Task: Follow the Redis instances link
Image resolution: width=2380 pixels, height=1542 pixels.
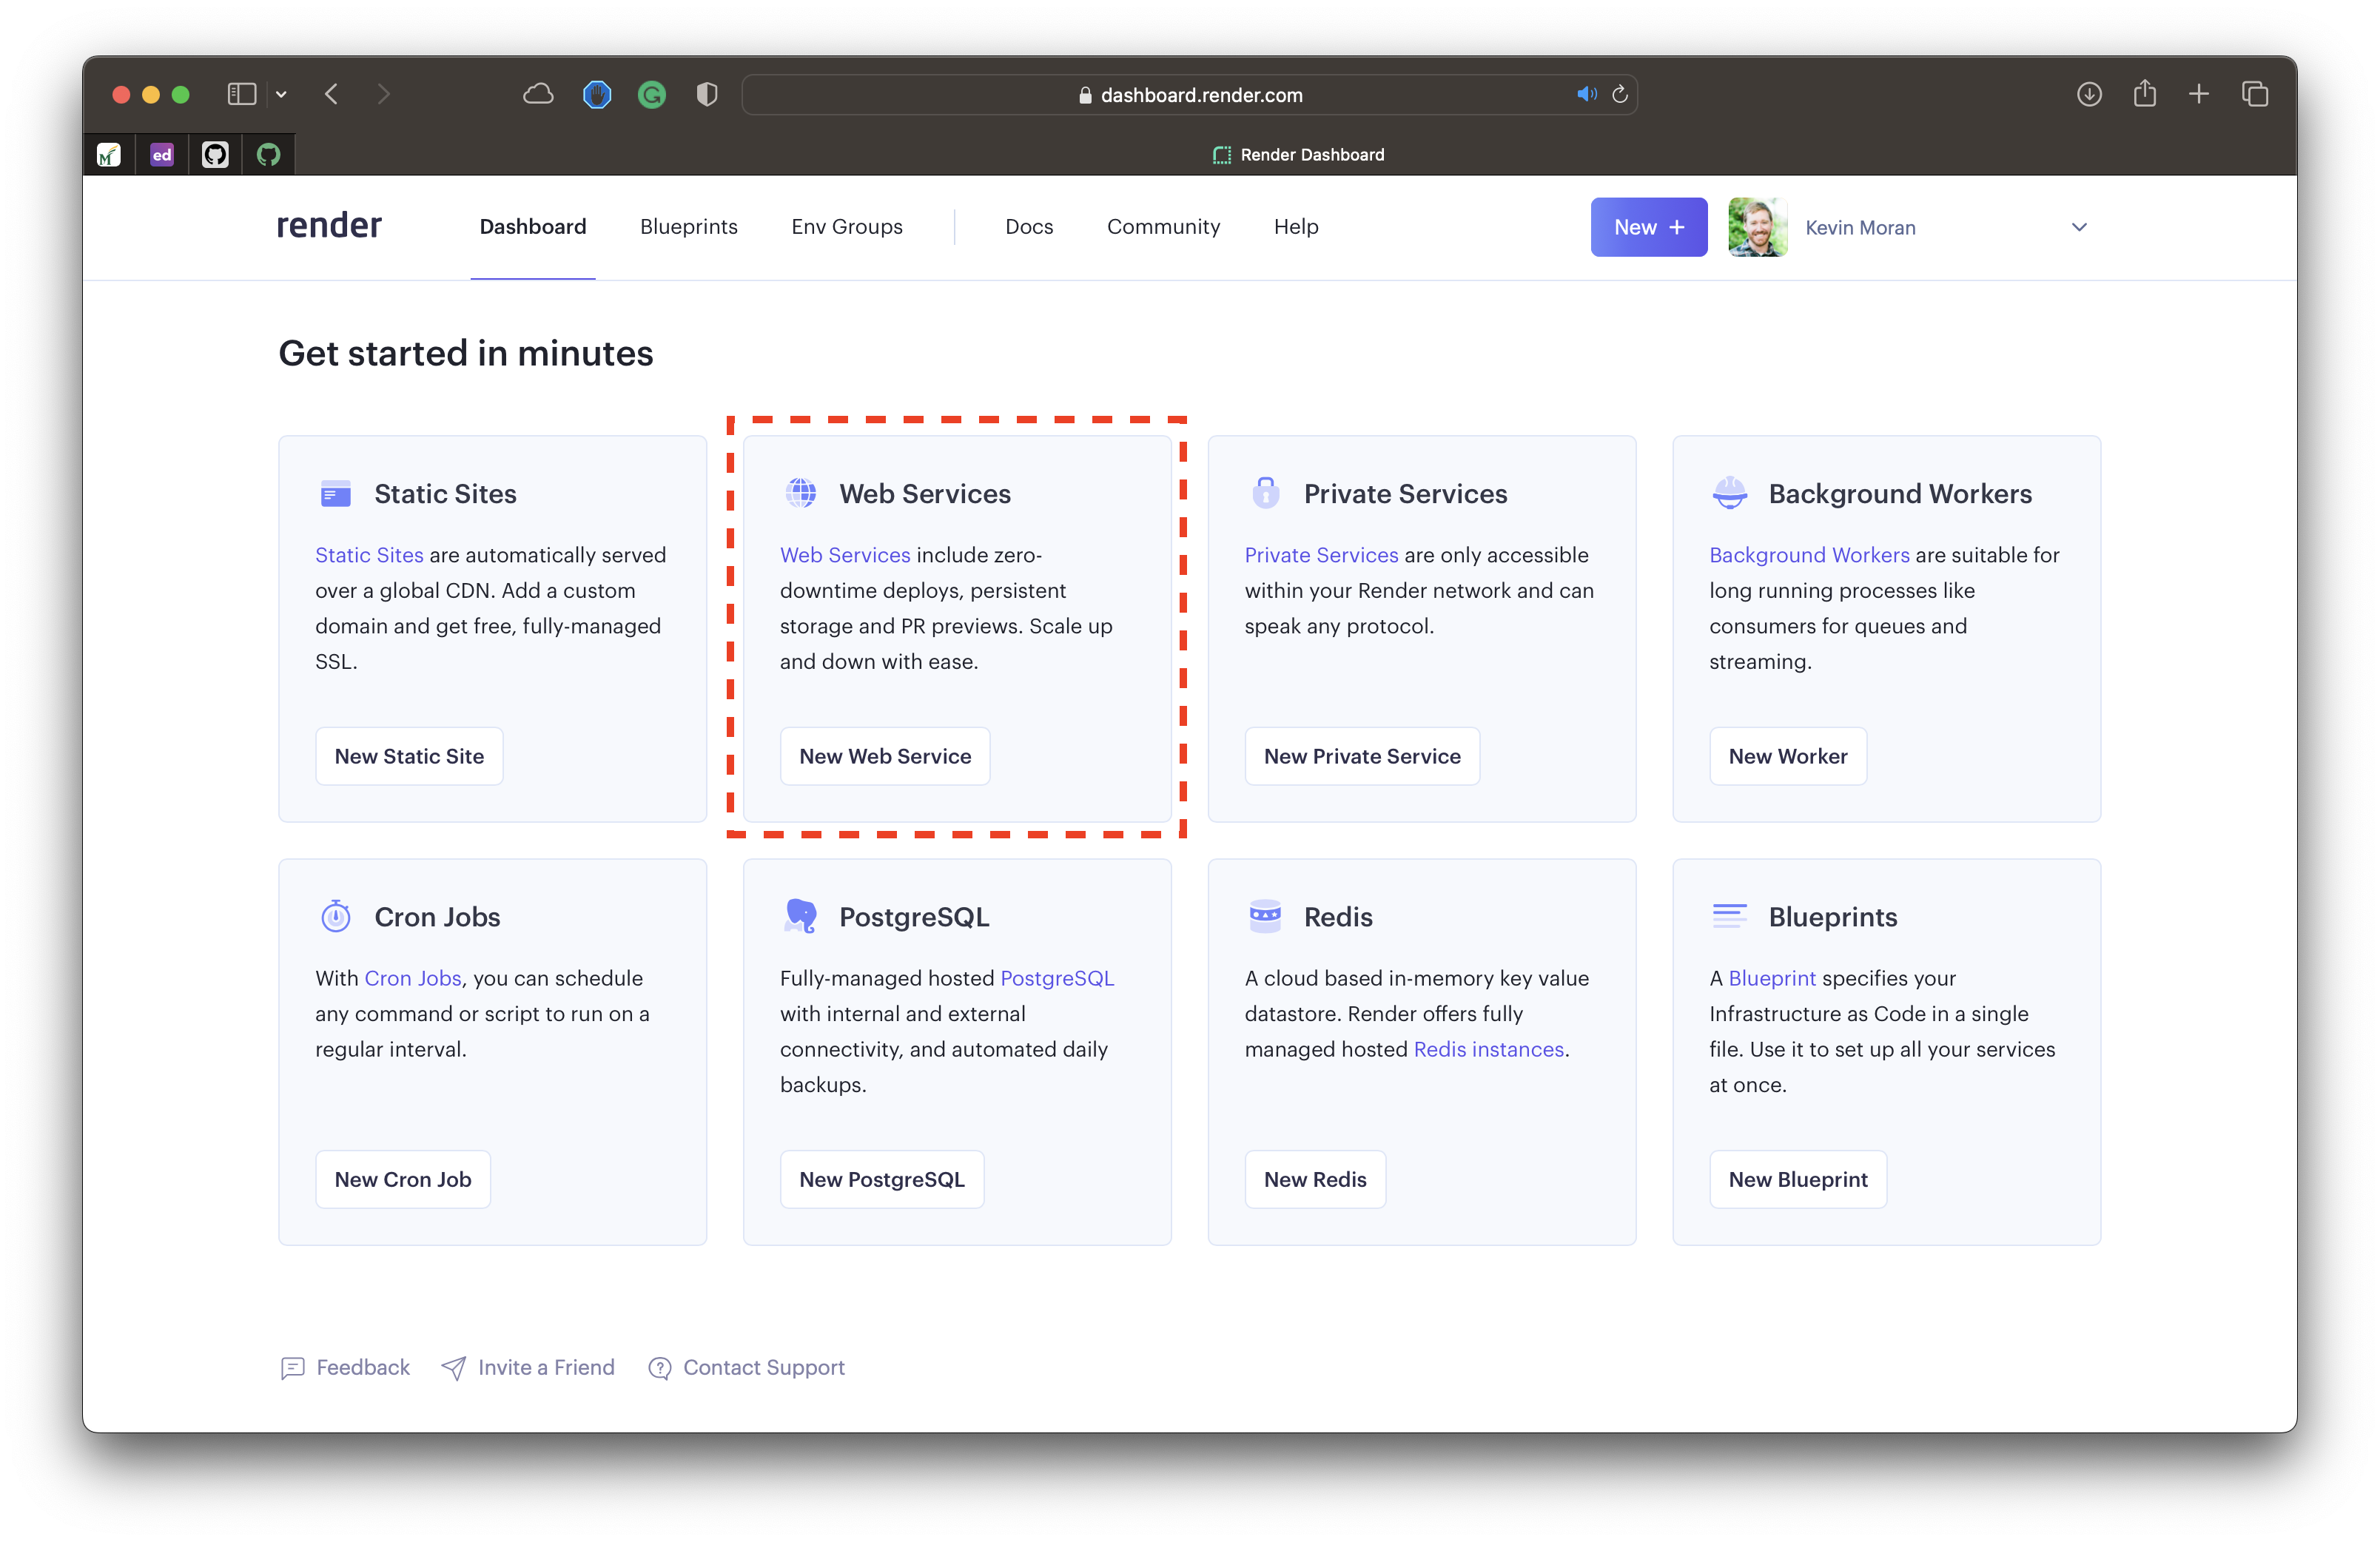Action: coord(1489,1049)
